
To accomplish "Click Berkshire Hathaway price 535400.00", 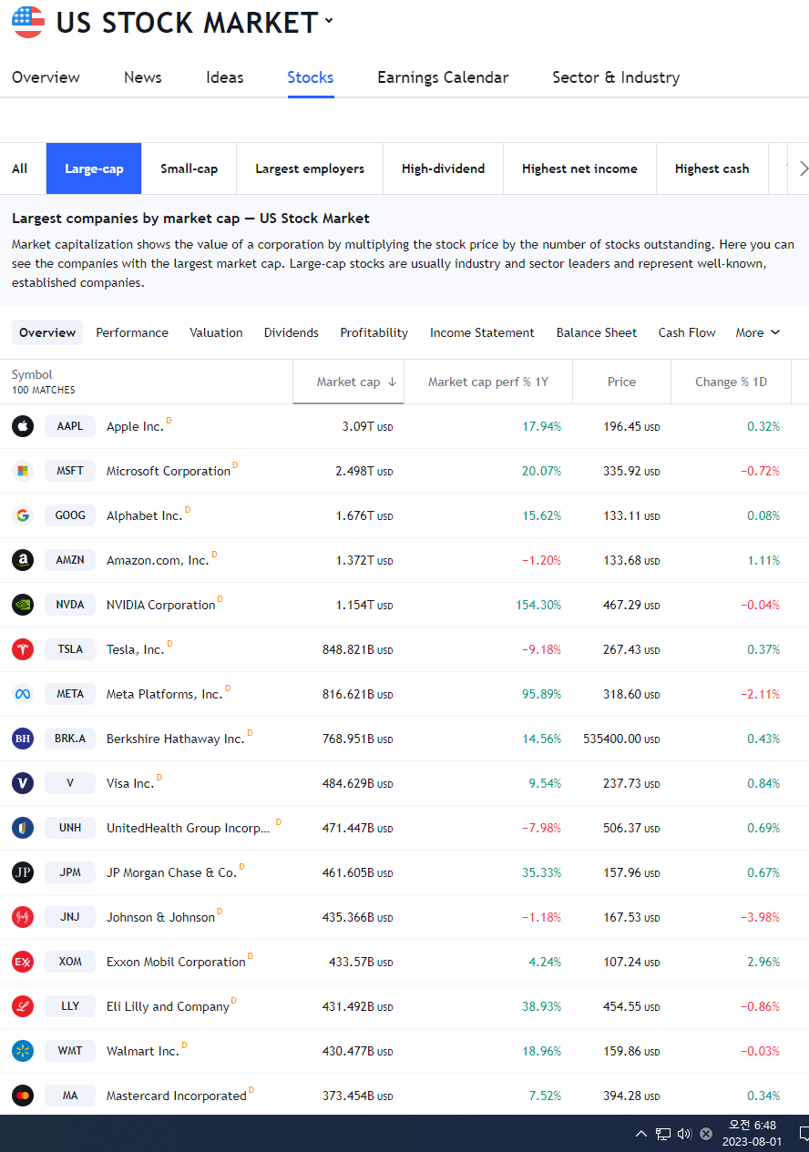I will tap(621, 739).
